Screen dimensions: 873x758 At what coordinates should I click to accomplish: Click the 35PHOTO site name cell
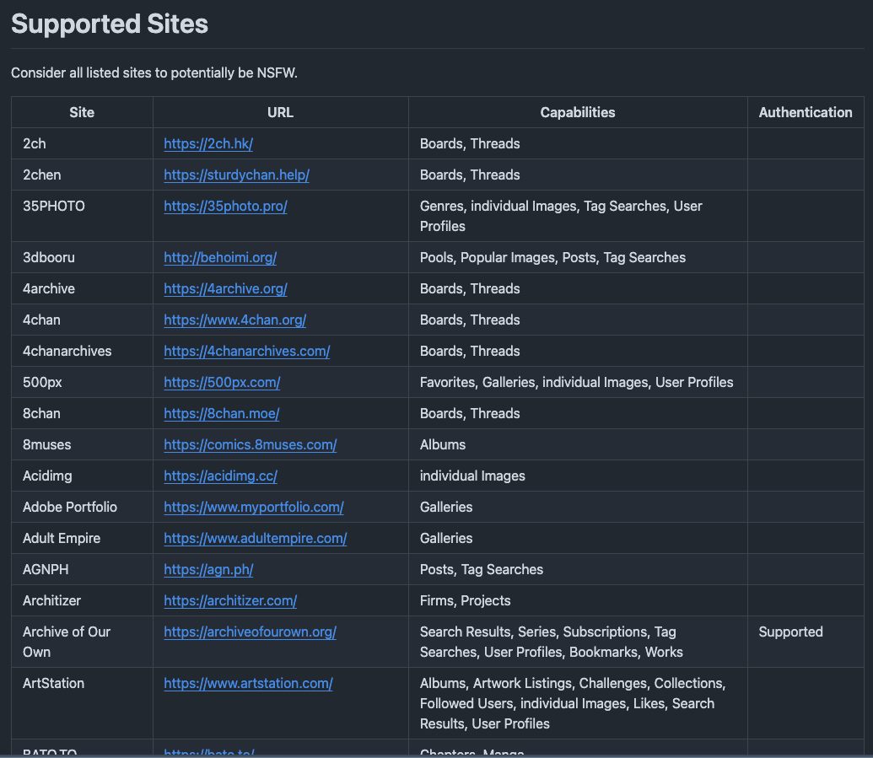tap(82, 216)
